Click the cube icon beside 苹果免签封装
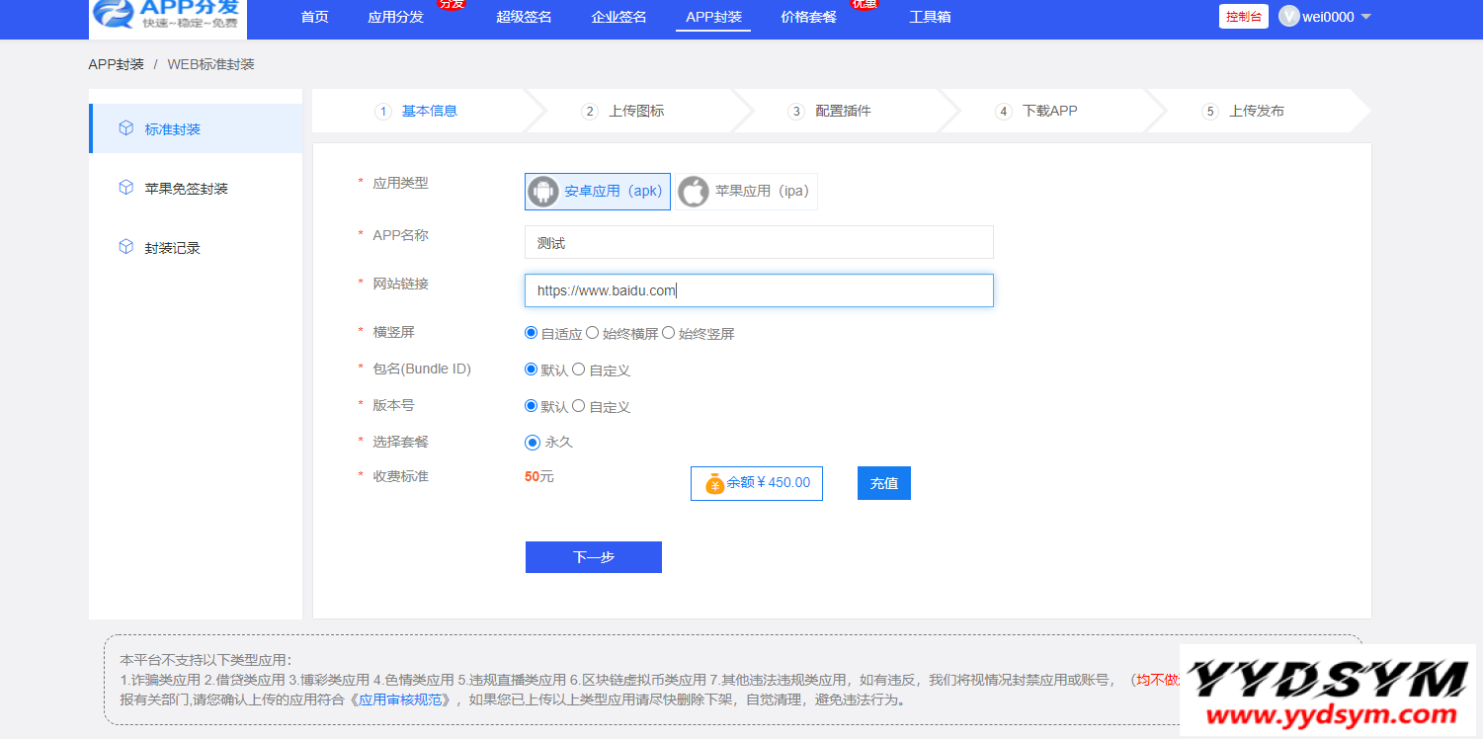Image resolution: width=1483 pixels, height=739 pixels. click(125, 188)
